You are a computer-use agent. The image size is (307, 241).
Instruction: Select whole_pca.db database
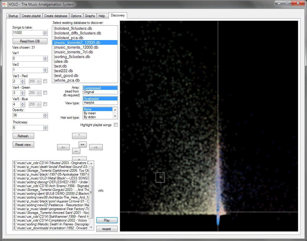tap(85, 80)
